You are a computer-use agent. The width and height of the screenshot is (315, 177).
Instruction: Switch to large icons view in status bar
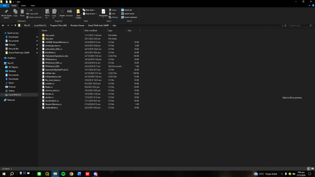pos(312,169)
